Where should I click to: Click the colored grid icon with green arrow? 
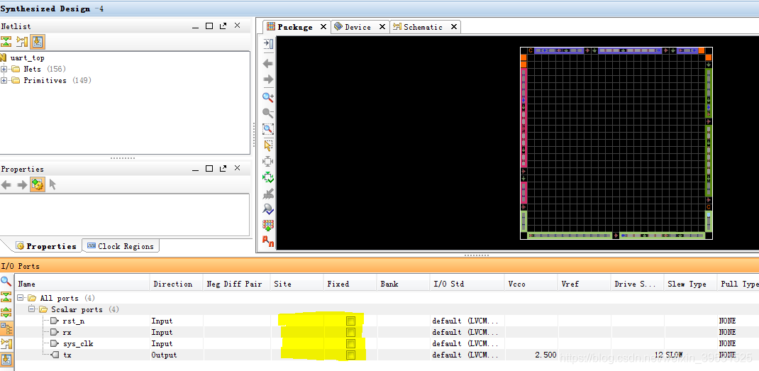tap(268, 225)
